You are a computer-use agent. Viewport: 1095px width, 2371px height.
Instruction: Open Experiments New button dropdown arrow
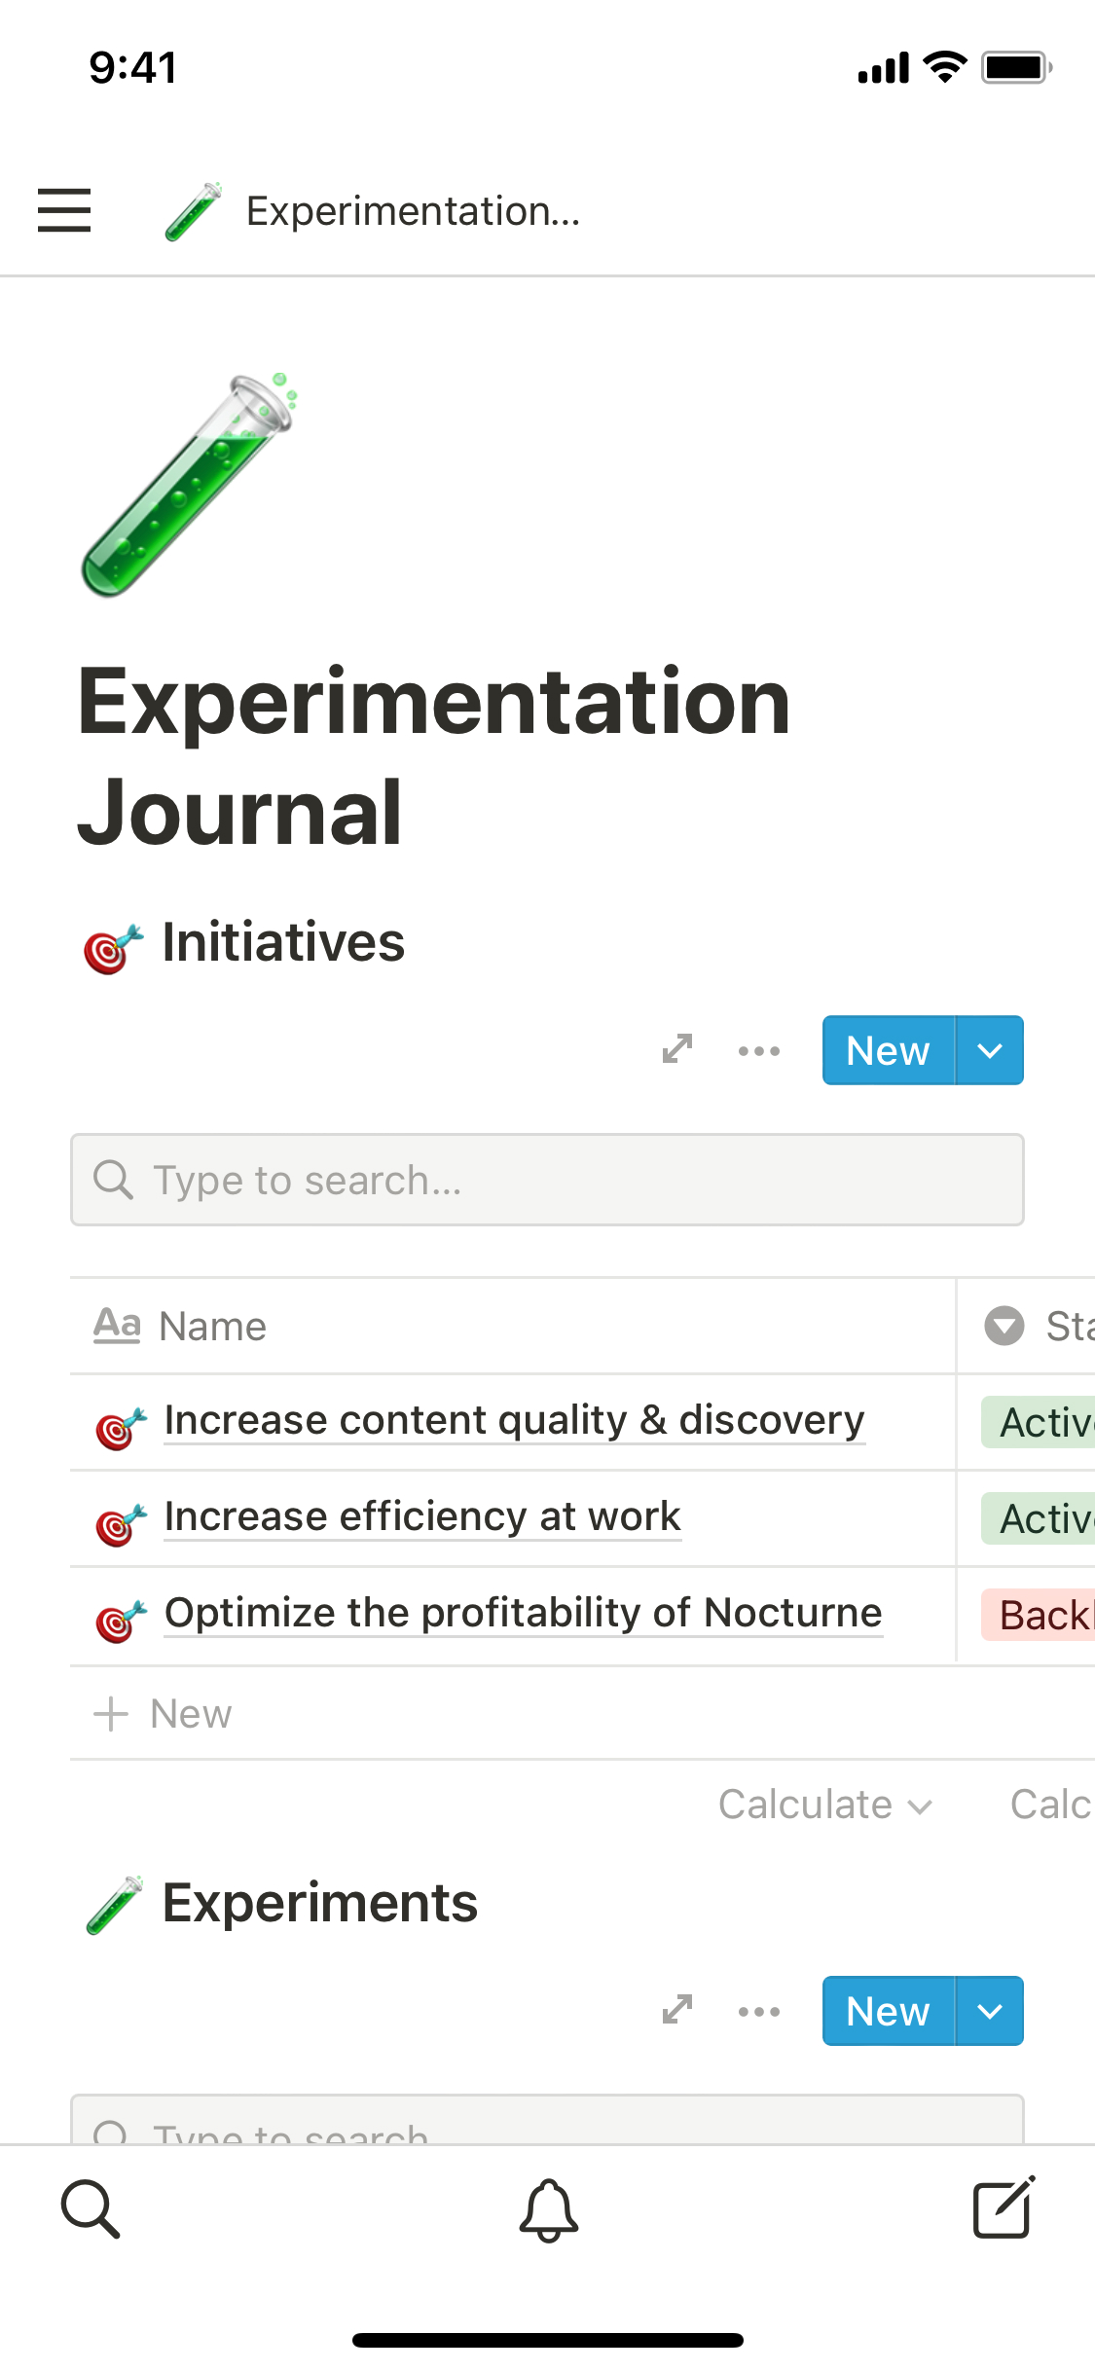coord(990,2011)
